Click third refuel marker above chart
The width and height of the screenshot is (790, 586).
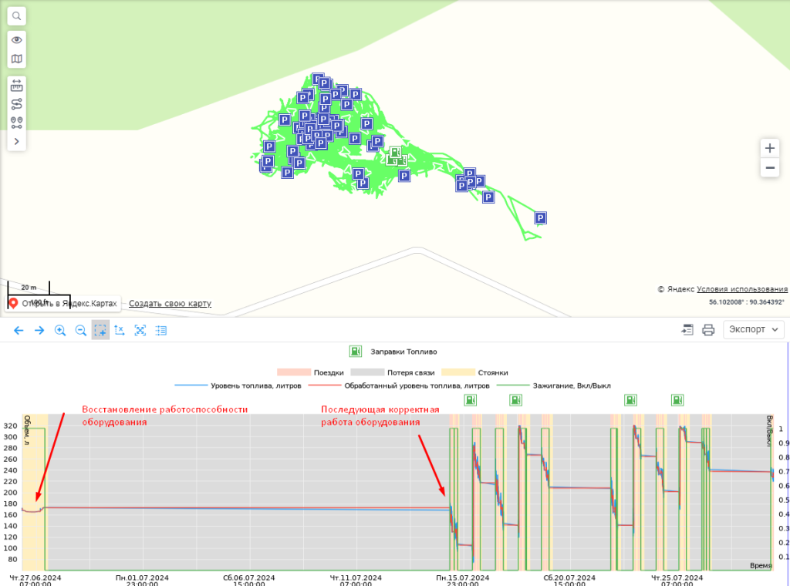point(630,400)
